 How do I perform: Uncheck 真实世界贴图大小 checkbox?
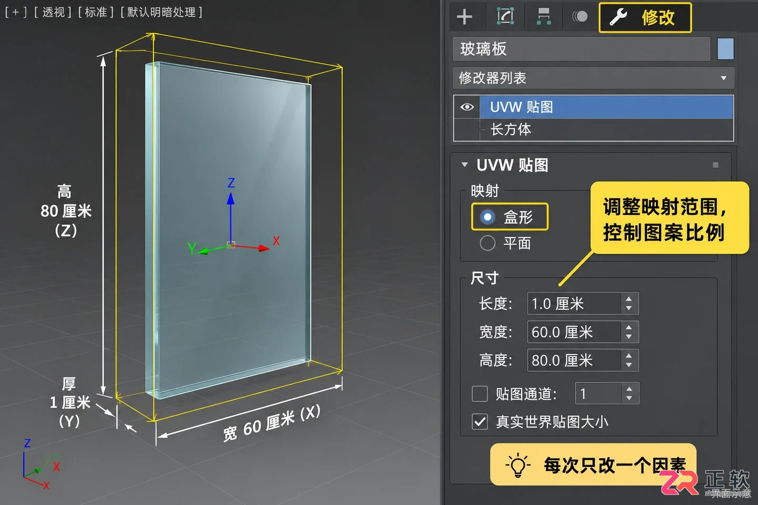[x=480, y=422]
